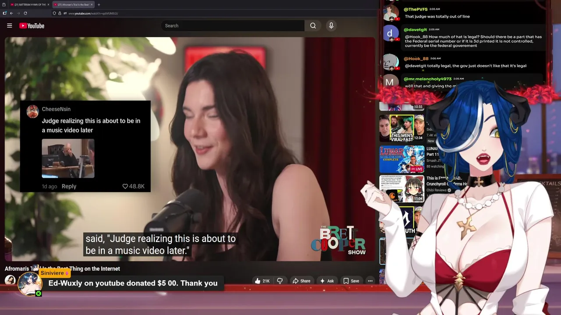
Task: Open the tab overview icon left of tabs
Action: pos(4,4)
